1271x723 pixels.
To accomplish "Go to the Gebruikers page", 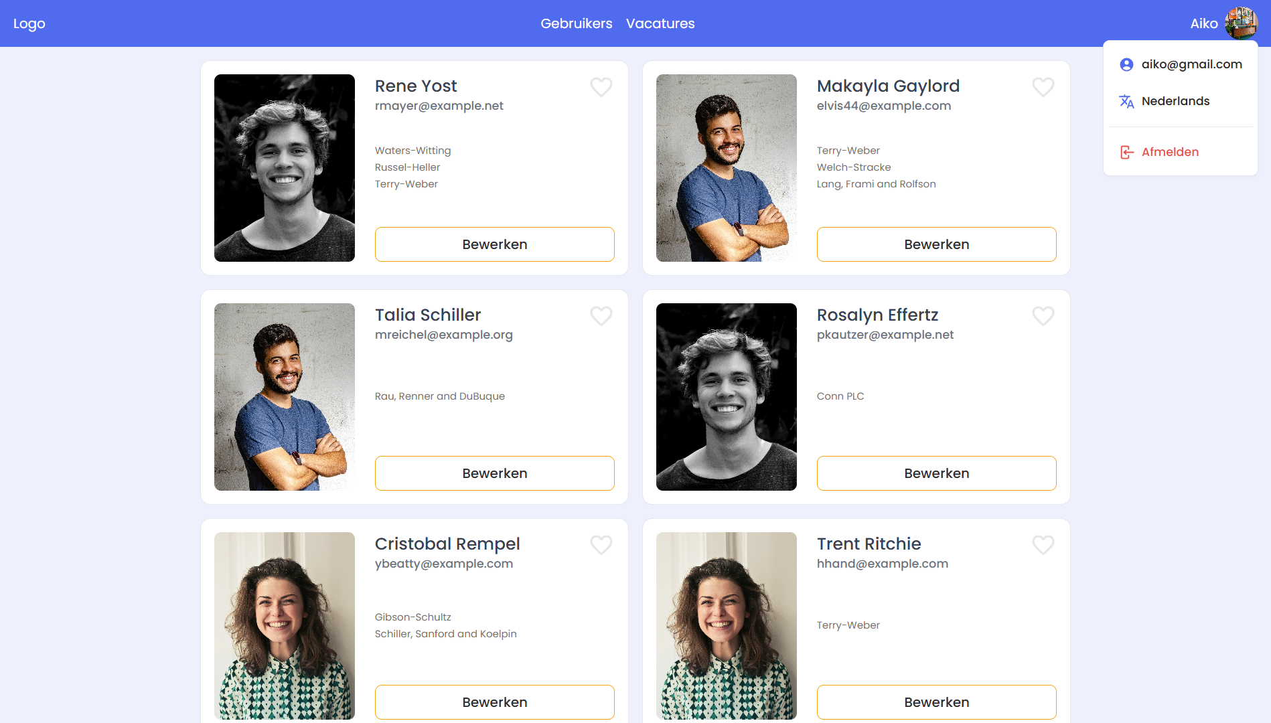I will click(576, 23).
